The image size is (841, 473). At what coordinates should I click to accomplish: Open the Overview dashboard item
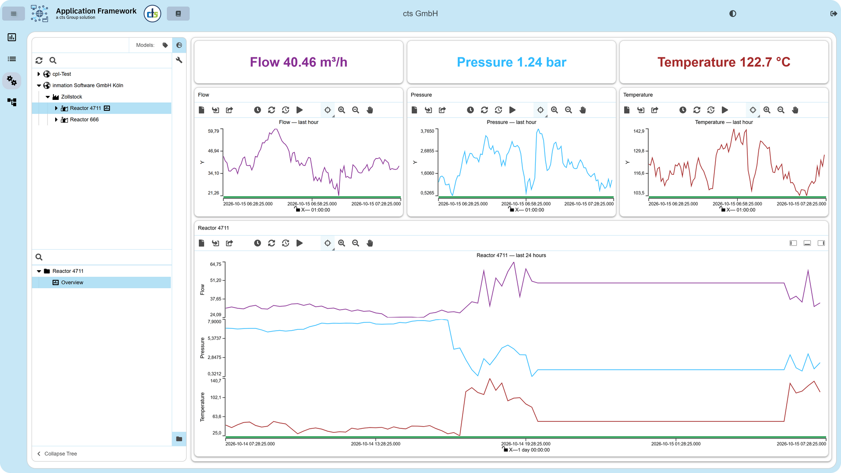(x=101, y=282)
